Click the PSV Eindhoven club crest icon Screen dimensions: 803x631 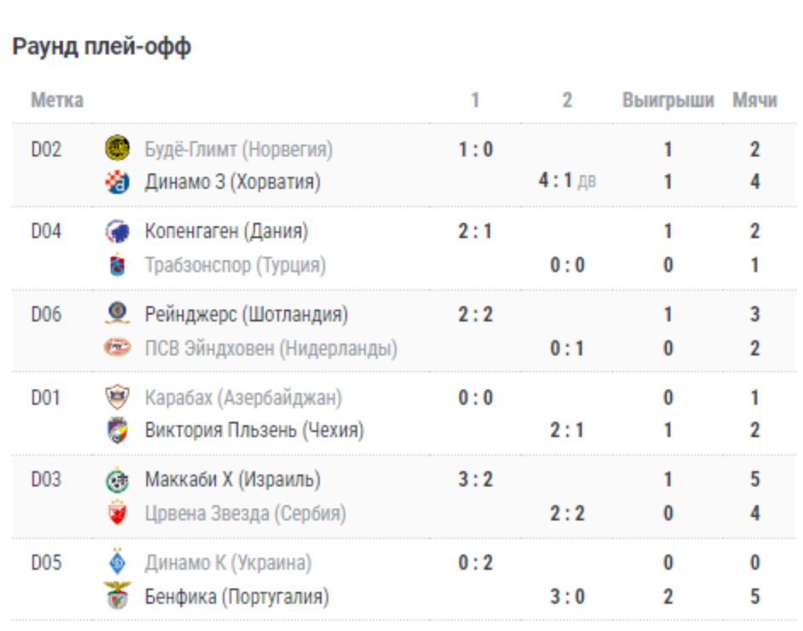pyautogui.click(x=117, y=348)
